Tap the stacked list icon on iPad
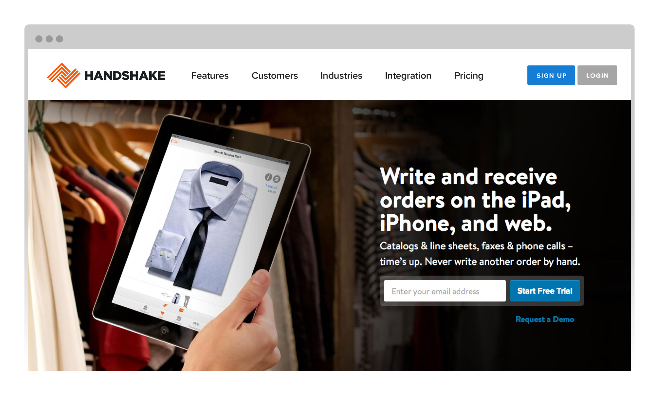 click(x=276, y=179)
